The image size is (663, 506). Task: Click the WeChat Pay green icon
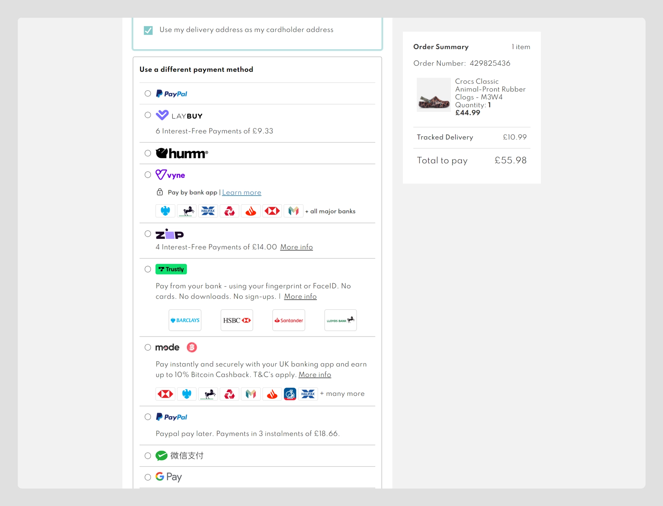[162, 455]
